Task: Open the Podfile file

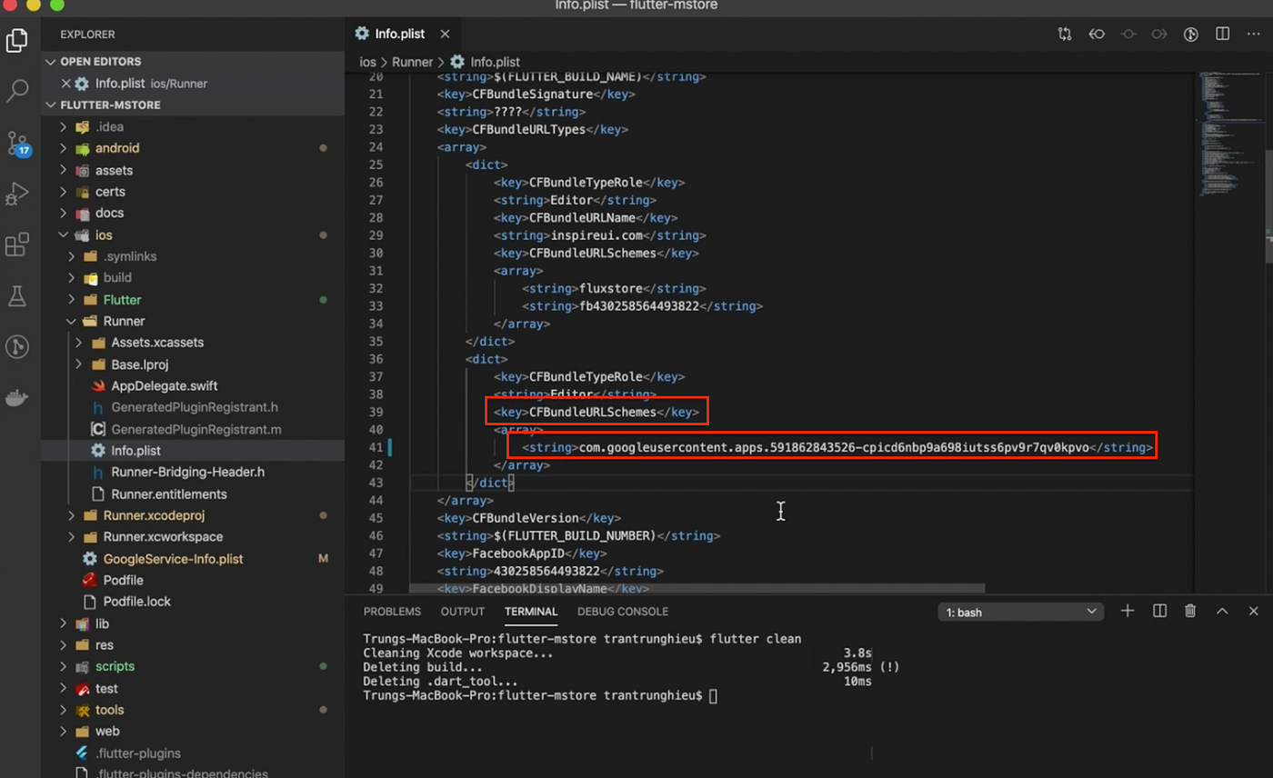Action: (x=123, y=580)
